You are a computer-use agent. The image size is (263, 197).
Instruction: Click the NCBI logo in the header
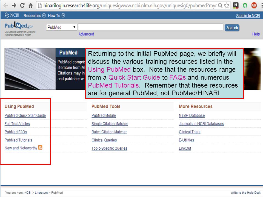pos(12,15)
